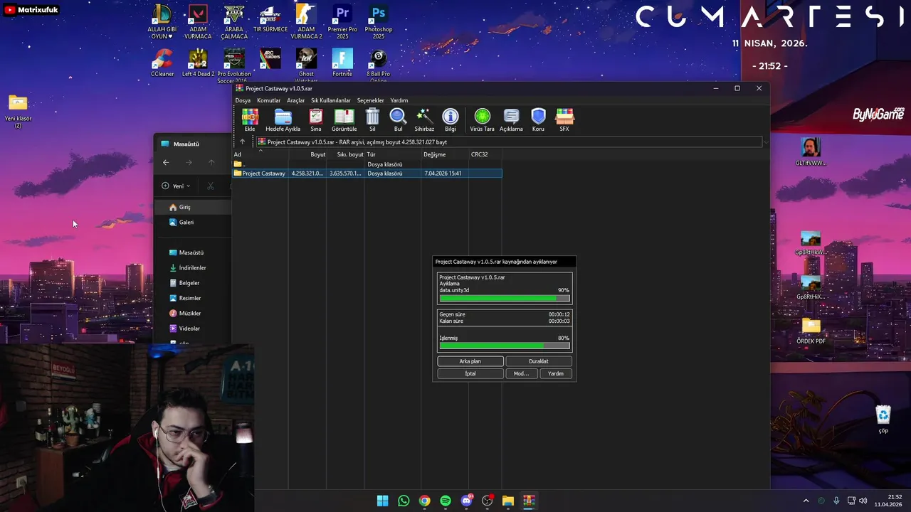The height and width of the screenshot is (512, 911).
Task: Click the Ekle (Add) toolbar icon in WinRAR
Action: tap(250, 119)
